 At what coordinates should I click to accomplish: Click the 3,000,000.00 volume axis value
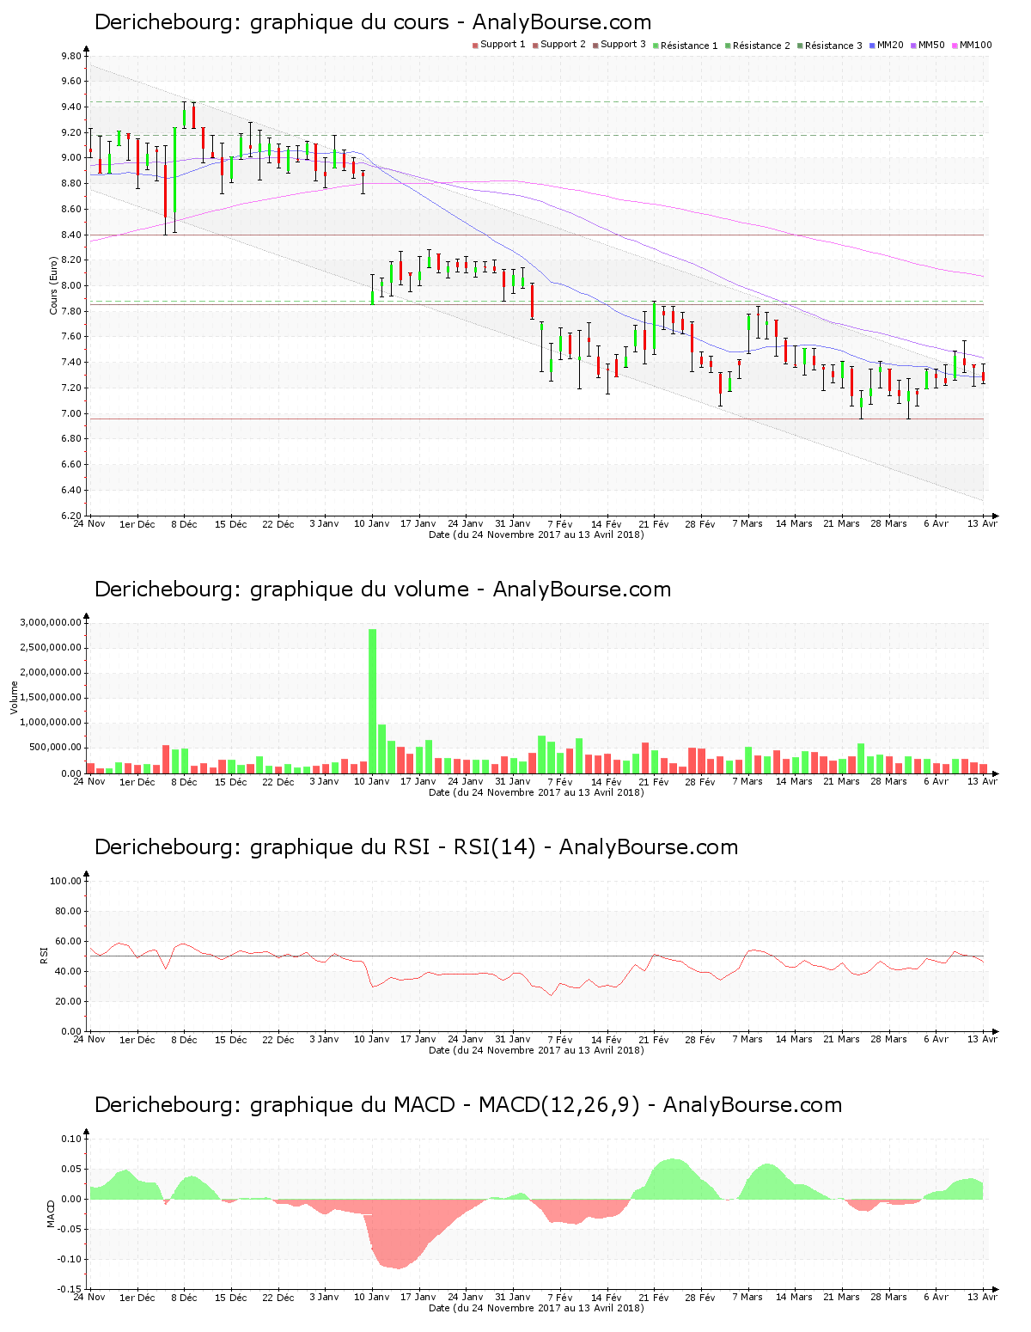click(x=52, y=622)
